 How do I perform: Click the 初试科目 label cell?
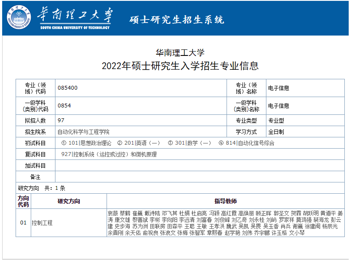point(36,143)
